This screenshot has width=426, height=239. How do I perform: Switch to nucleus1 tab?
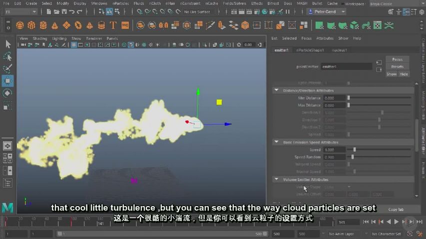[x=339, y=50]
